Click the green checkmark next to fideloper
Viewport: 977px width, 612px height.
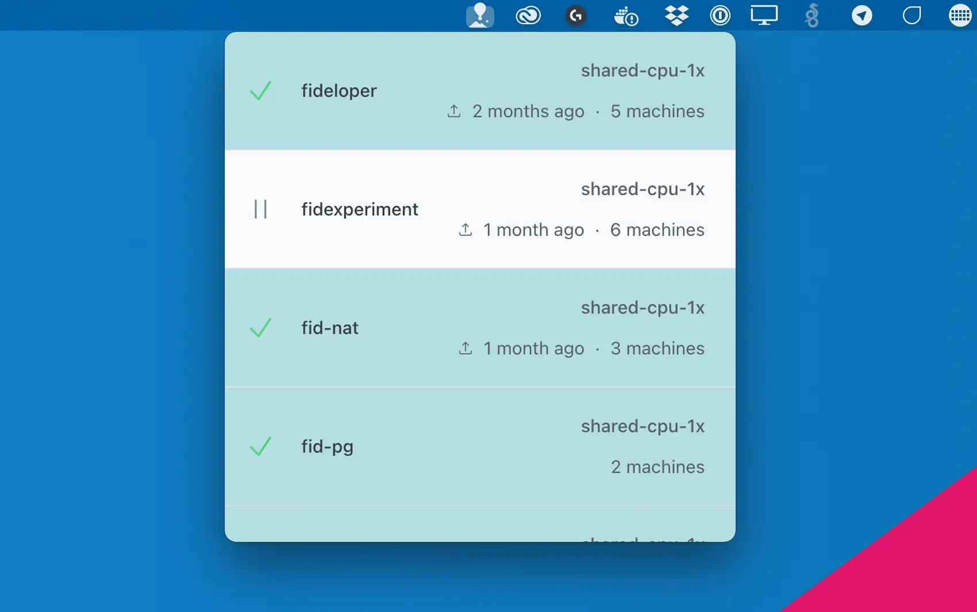[260, 91]
